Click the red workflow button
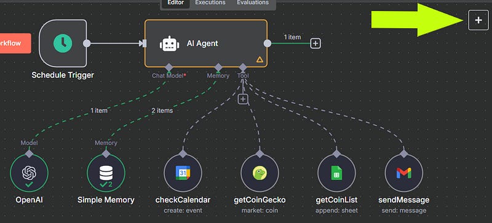This screenshot has height=223, width=492. pyautogui.click(x=15, y=43)
